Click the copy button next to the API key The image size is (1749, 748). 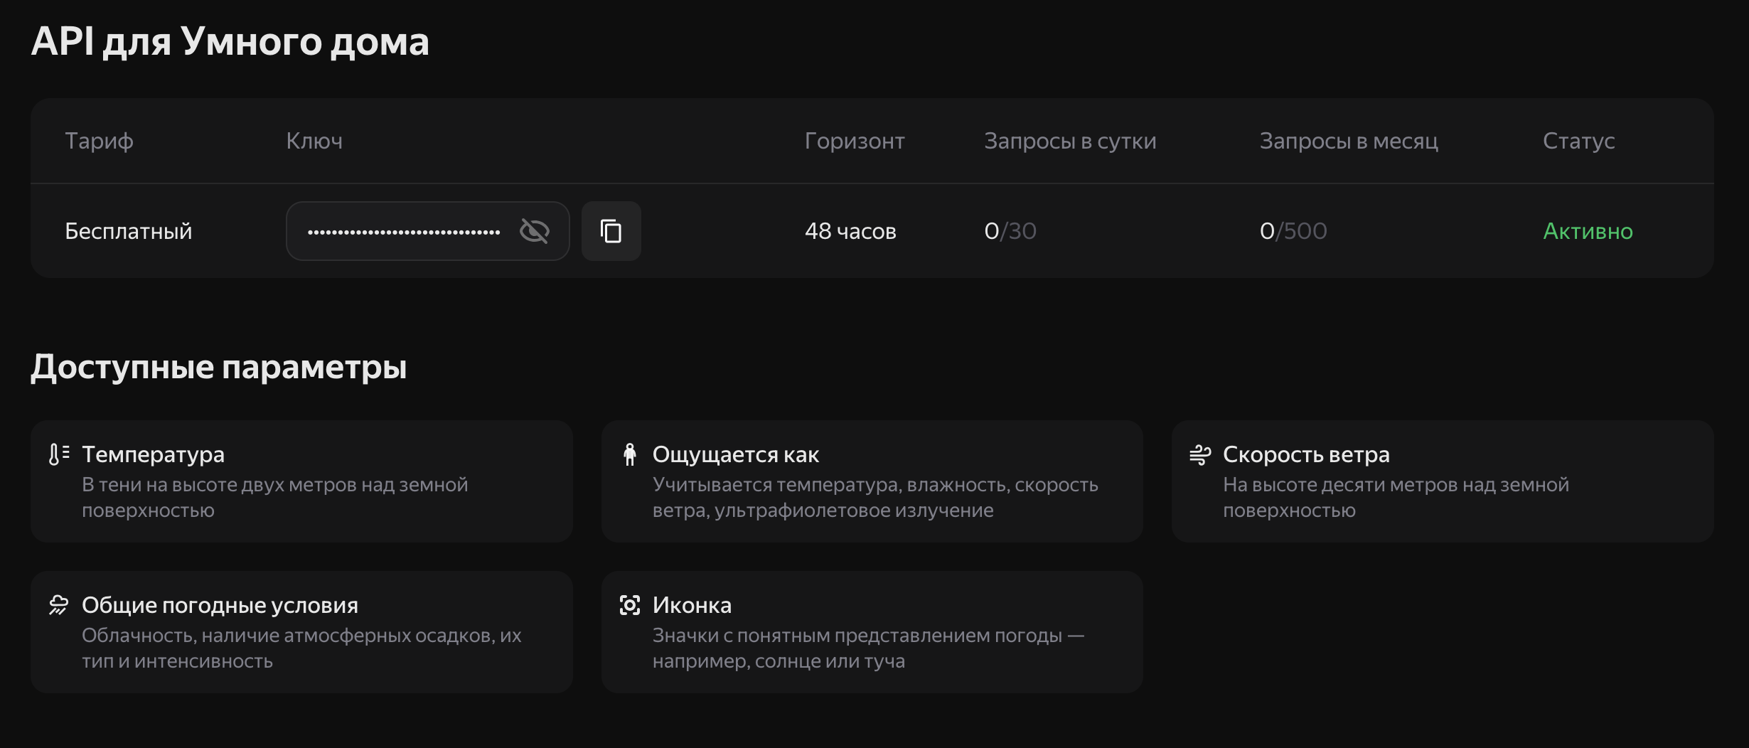point(611,231)
